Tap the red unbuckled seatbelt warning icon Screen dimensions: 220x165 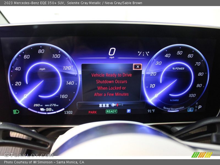tap(117, 105)
